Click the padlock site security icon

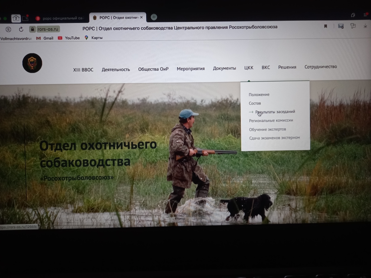[33, 29]
